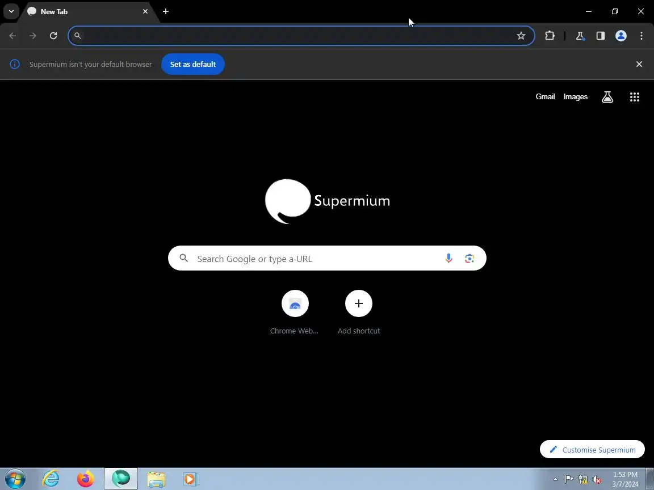Click Set as default button

(192, 64)
